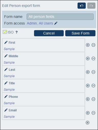Click the undo arrow button
The height and width of the screenshot is (130, 98).
point(82,6)
